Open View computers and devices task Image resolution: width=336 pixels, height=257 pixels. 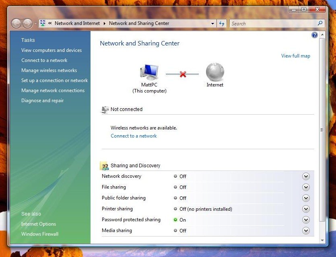click(52, 50)
